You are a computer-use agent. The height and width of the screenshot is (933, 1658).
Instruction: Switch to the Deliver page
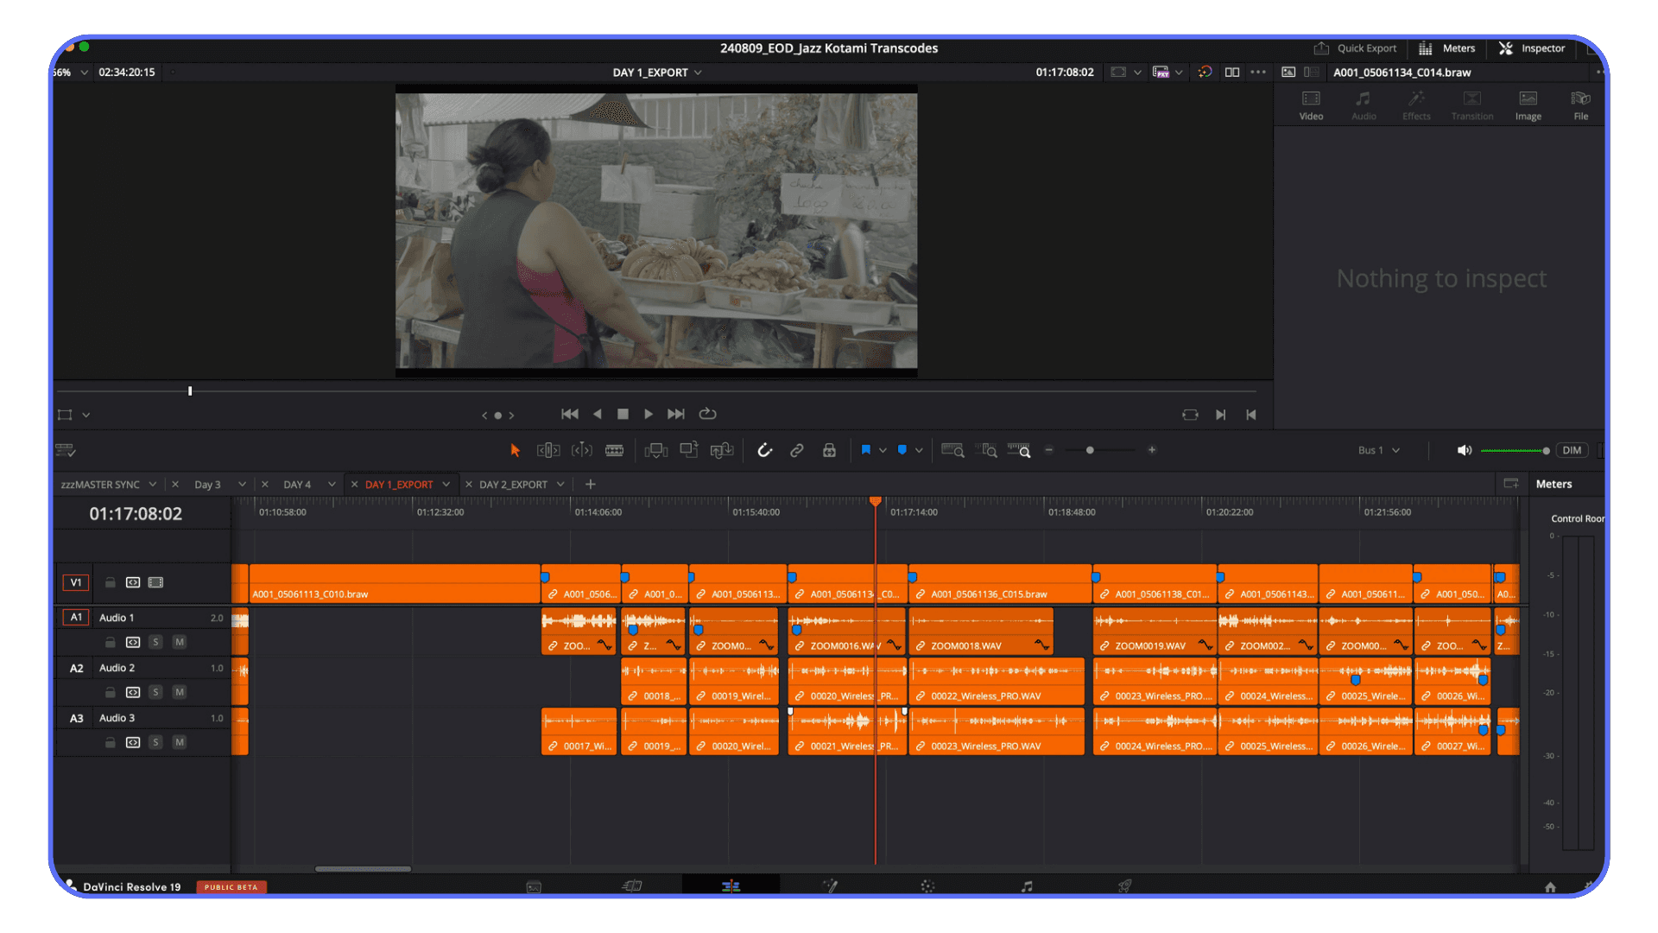tap(1124, 885)
